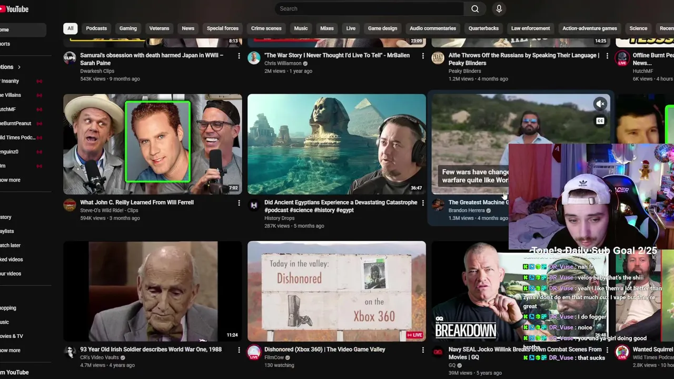674x379 pixels.
Task: Play the Sphinx pyramid thumbnail video
Action: (x=336, y=144)
